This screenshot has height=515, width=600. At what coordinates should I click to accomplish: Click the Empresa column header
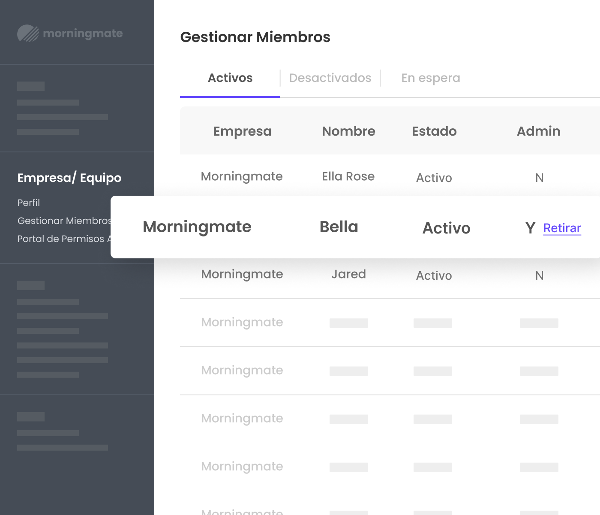coord(243,131)
